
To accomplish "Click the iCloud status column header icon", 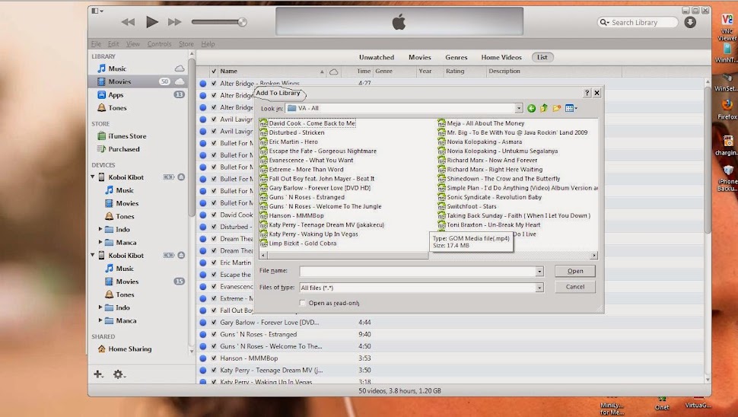I will (x=333, y=72).
